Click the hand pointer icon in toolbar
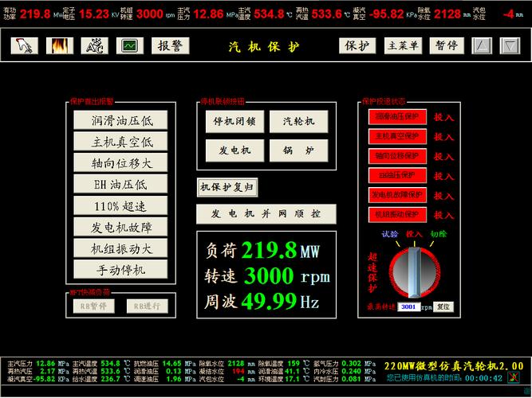Screen dimensions: 532x398 [25, 46]
